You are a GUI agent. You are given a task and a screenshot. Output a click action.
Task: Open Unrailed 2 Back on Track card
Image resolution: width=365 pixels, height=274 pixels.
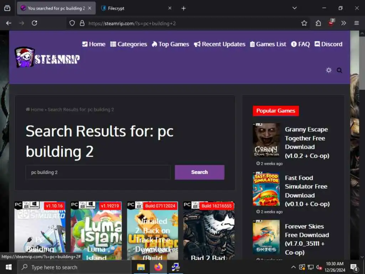[153, 231]
